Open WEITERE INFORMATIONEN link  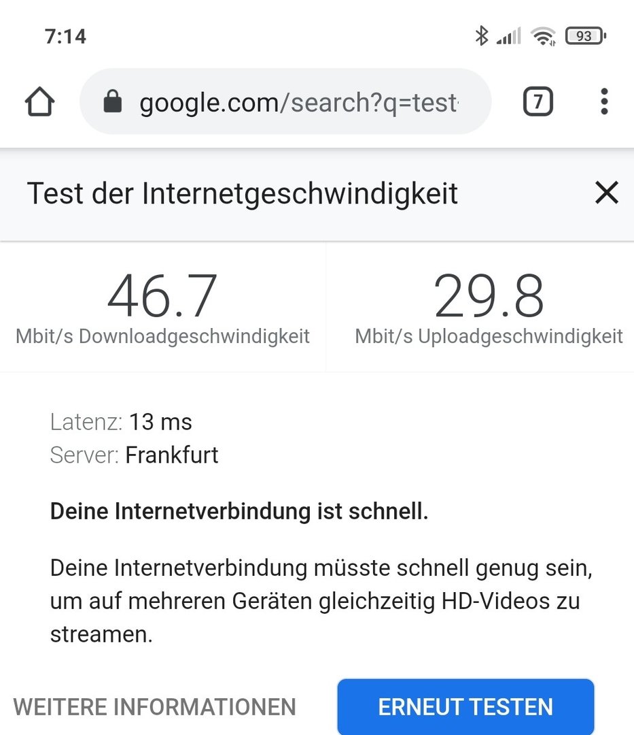point(154,707)
